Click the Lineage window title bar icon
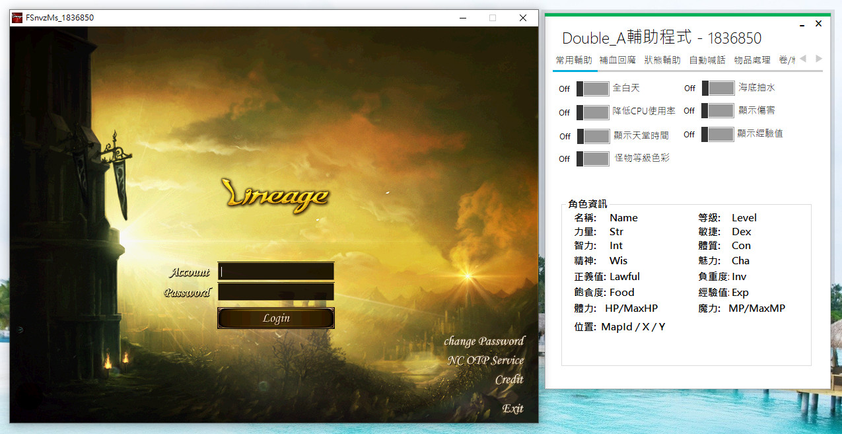 coord(17,18)
